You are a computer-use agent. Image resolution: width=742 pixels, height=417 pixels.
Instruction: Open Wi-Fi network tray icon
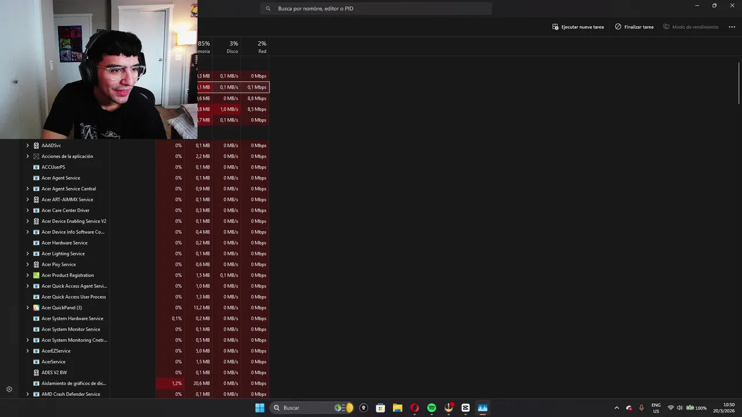(x=671, y=408)
